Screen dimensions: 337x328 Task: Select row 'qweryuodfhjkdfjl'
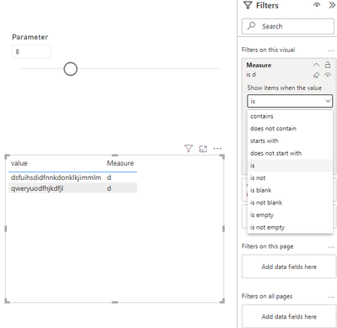point(72,188)
